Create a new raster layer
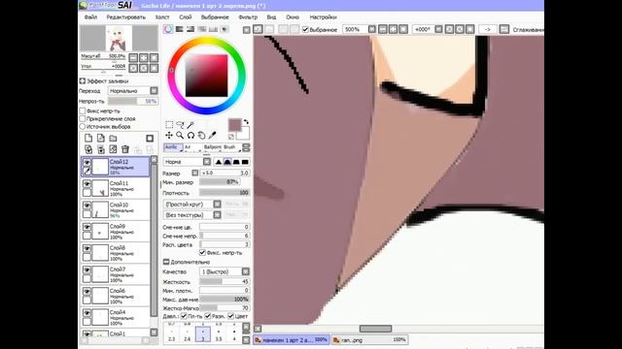This screenshot has height=349, width=622. pyautogui.click(x=88, y=138)
